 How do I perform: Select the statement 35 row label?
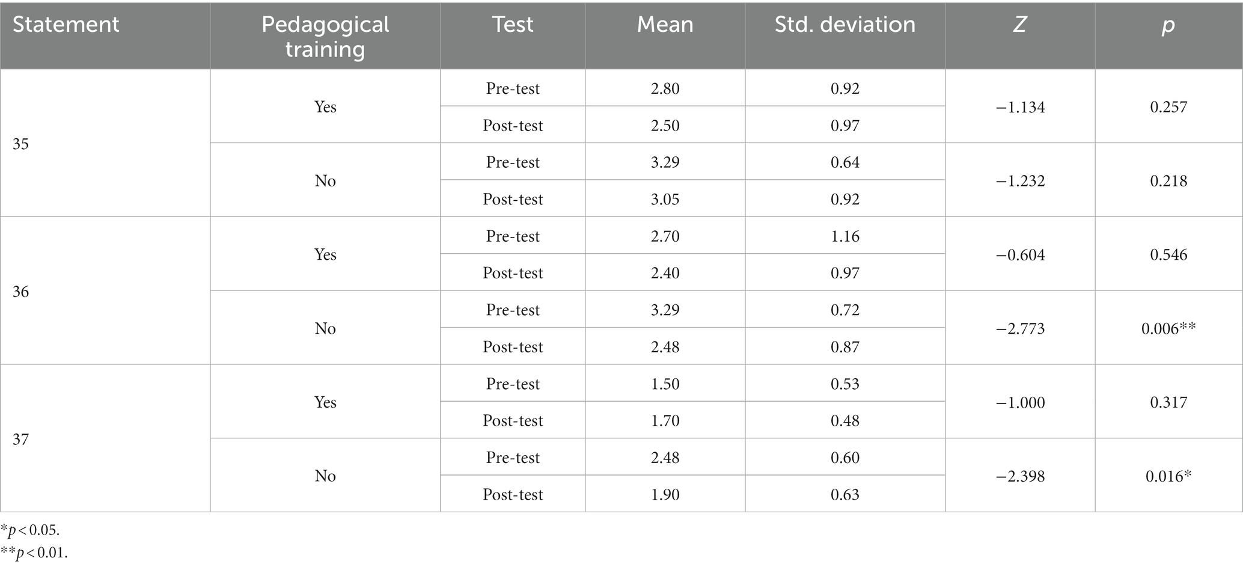(21, 144)
